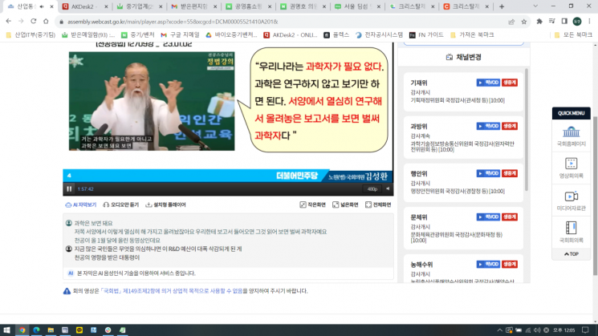Open 미디어자료관 quick menu icon
Screen dimensions: 598x336
click(571, 200)
